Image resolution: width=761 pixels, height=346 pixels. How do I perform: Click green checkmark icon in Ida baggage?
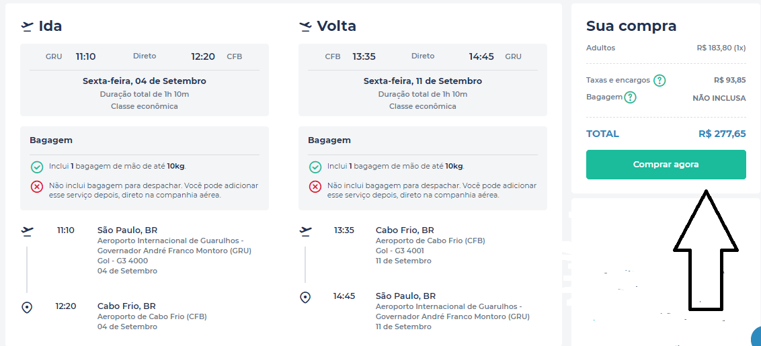tap(37, 167)
